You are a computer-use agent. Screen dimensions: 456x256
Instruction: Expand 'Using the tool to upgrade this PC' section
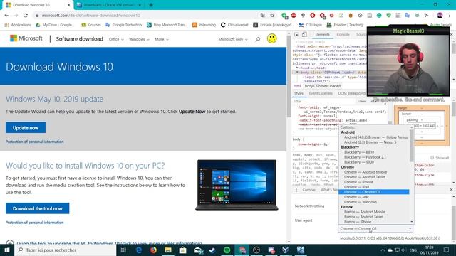tap(109, 243)
